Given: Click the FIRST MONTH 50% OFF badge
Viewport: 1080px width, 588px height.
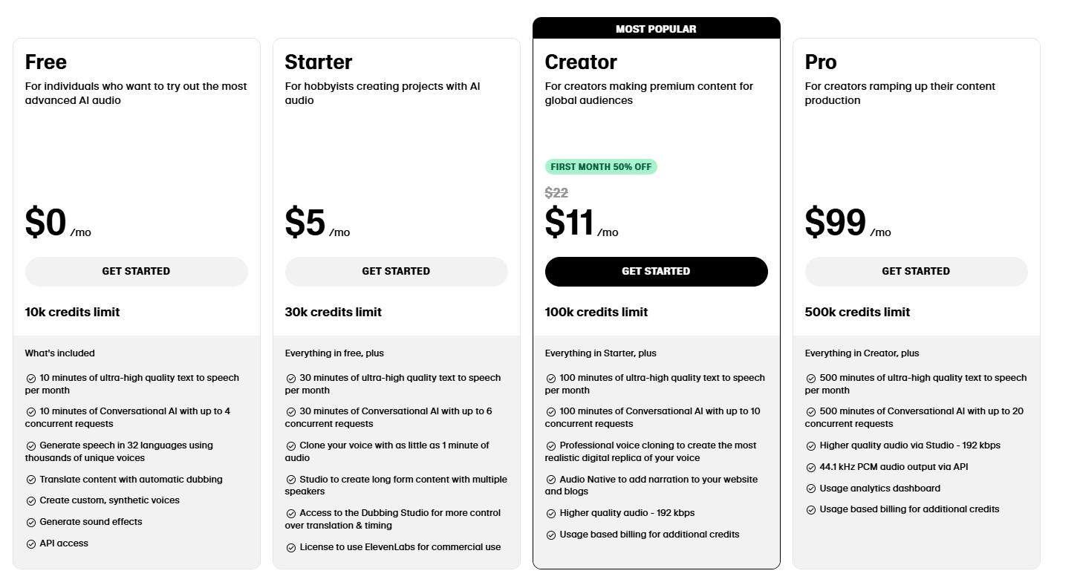Looking at the screenshot, I should click(601, 166).
